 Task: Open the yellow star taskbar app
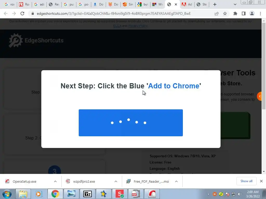coord(103,194)
